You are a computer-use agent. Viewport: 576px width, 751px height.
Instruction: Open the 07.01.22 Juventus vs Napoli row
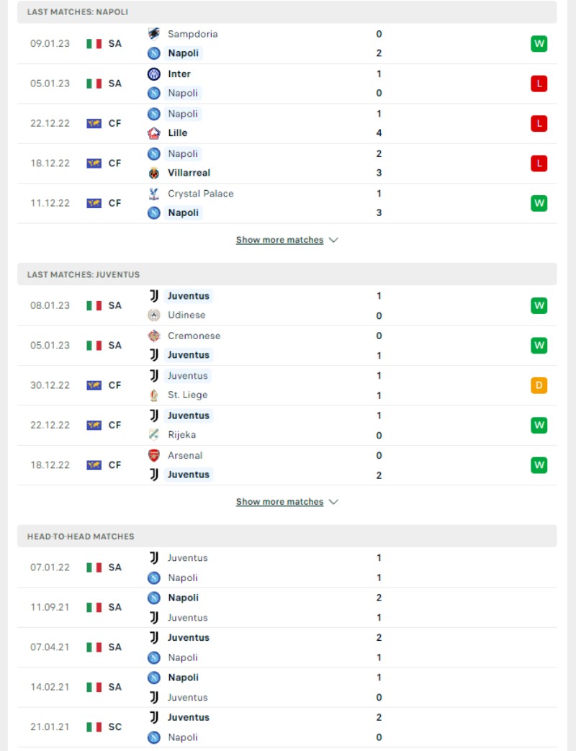pos(287,567)
